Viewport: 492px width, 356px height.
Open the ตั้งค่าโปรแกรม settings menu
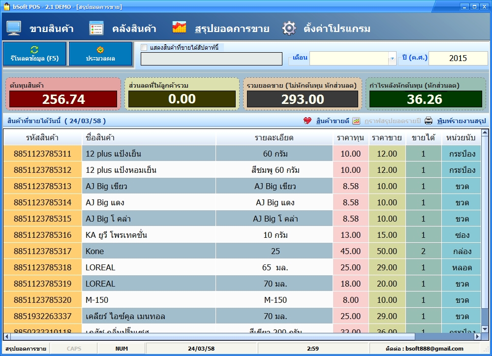[337, 29]
